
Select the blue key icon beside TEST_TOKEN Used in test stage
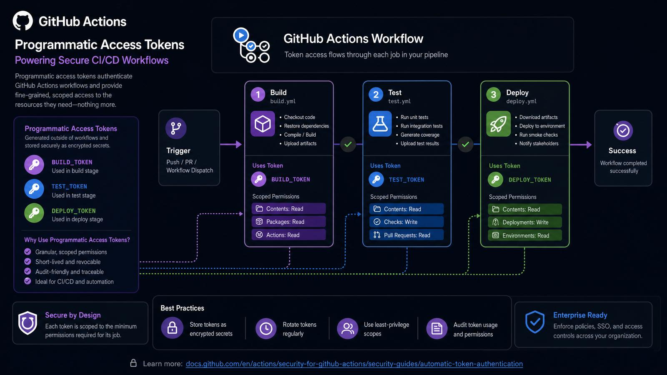tap(34, 189)
